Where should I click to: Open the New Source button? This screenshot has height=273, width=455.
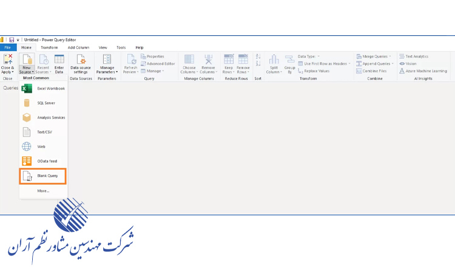pyautogui.click(x=27, y=64)
